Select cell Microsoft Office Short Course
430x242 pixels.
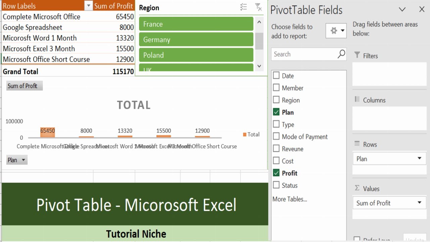(46, 59)
